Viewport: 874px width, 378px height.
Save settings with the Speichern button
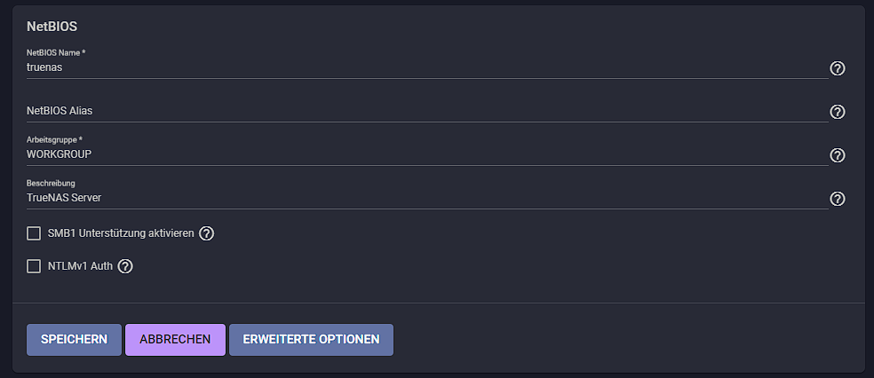pos(74,339)
